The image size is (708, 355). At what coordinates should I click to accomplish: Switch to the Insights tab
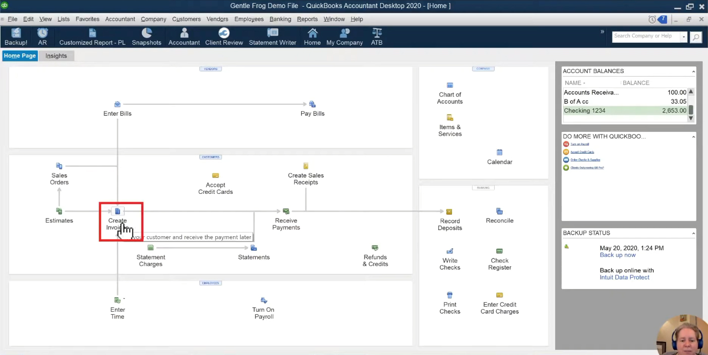(x=56, y=56)
